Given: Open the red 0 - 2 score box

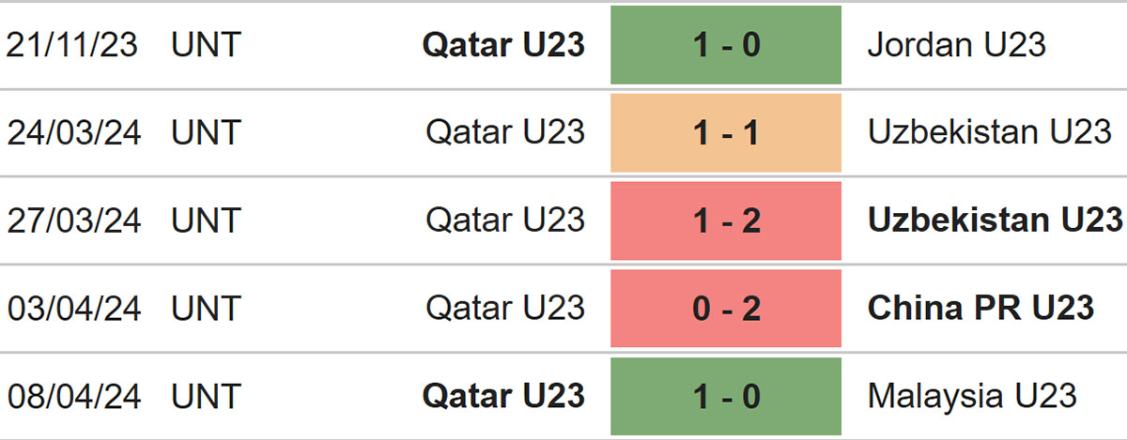Looking at the screenshot, I should click(x=726, y=309).
